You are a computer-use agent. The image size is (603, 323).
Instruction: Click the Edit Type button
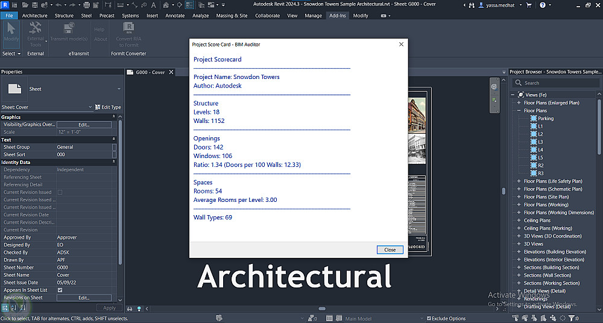pyautogui.click(x=108, y=107)
